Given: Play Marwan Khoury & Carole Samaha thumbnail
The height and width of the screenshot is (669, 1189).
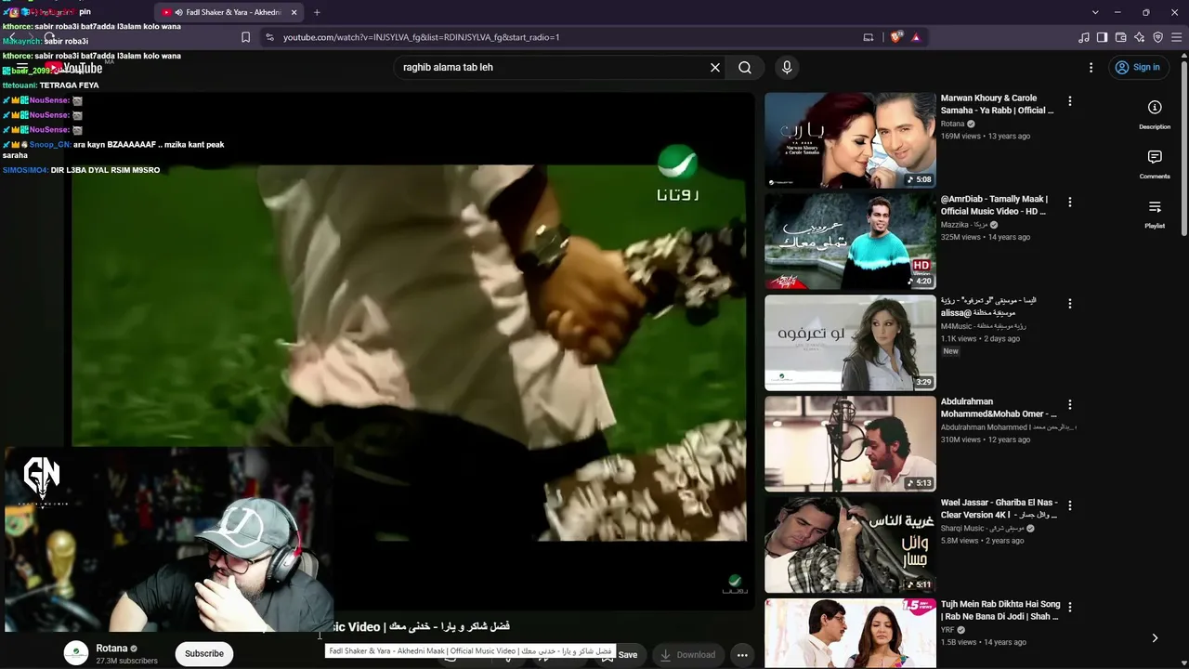Looking at the screenshot, I should [850, 140].
